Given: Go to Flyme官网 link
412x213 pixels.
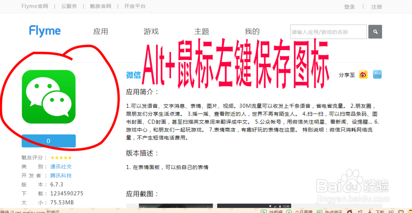Looking at the screenshot, I should point(35,6).
